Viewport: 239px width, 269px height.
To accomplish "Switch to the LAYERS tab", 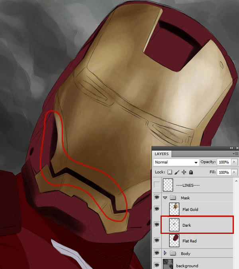I will [x=161, y=154].
